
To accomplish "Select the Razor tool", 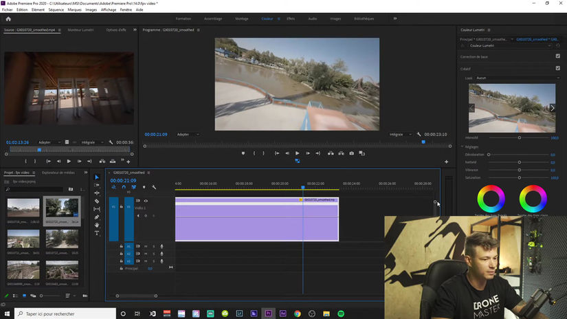I will 96,201.
